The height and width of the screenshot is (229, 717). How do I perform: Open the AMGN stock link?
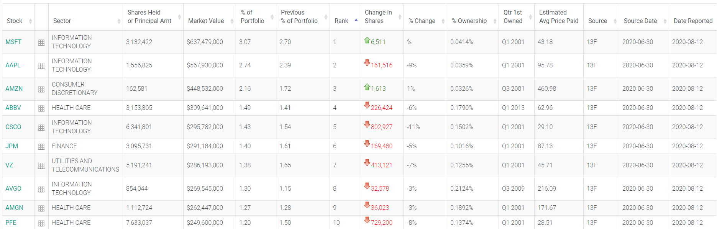click(x=14, y=208)
